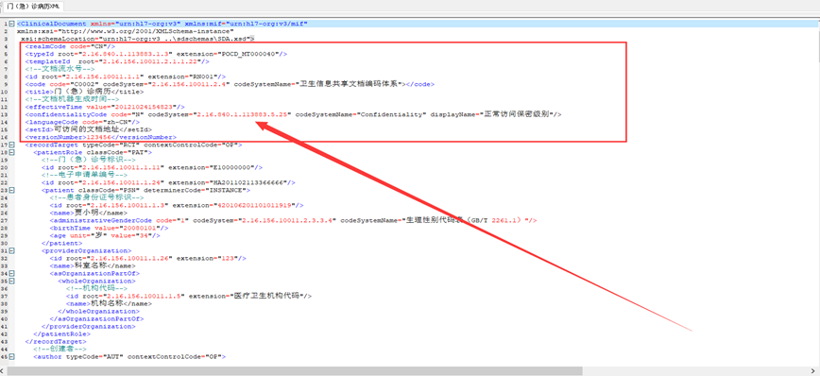The image size is (820, 376).
Task: Collapse the asOrganizationPartOf fold marker
Action: (11, 274)
